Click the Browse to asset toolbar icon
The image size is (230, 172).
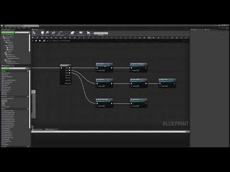[x=47, y=33]
